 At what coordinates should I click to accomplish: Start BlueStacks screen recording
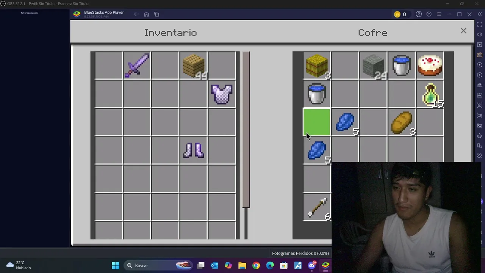pyautogui.click(x=480, y=116)
